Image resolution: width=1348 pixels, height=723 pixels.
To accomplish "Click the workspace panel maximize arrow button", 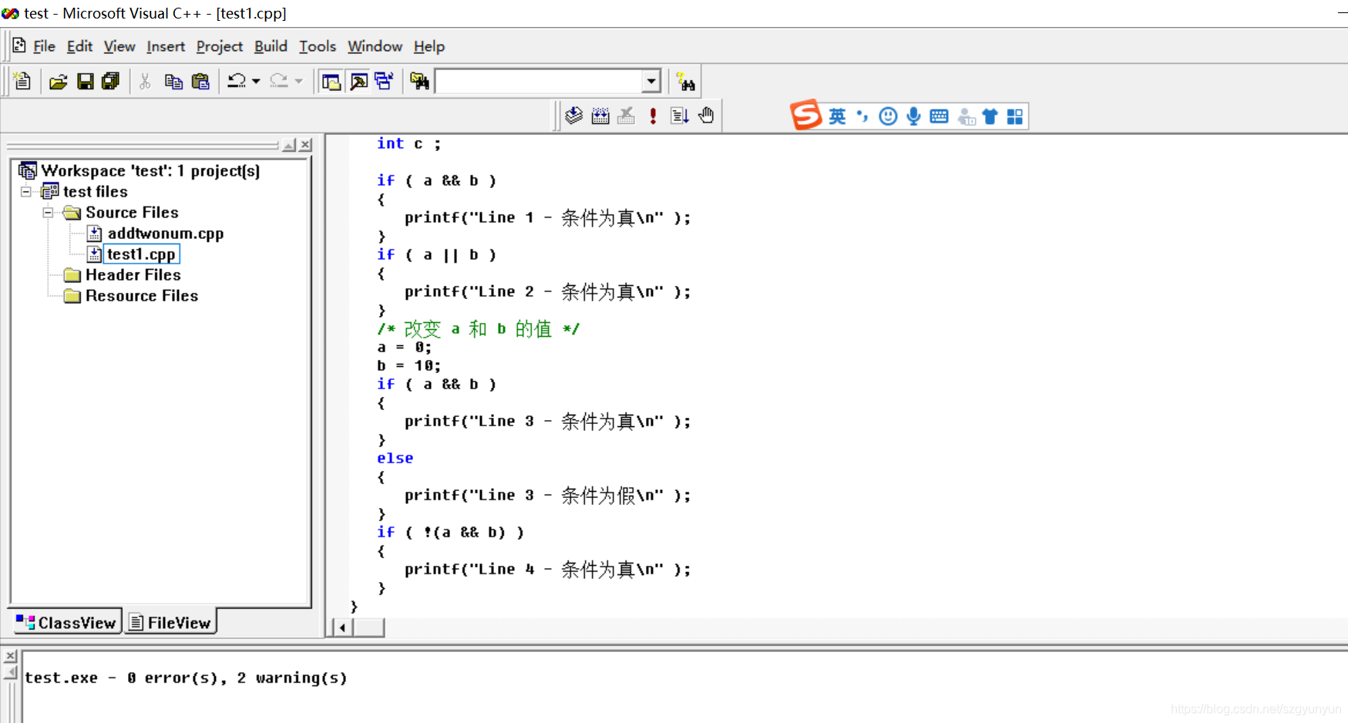I will click(x=289, y=145).
